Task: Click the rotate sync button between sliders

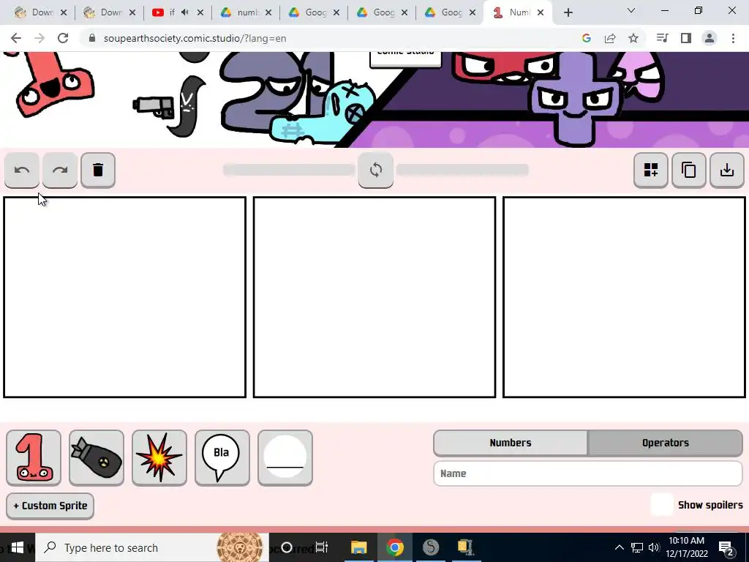Action: (x=375, y=170)
